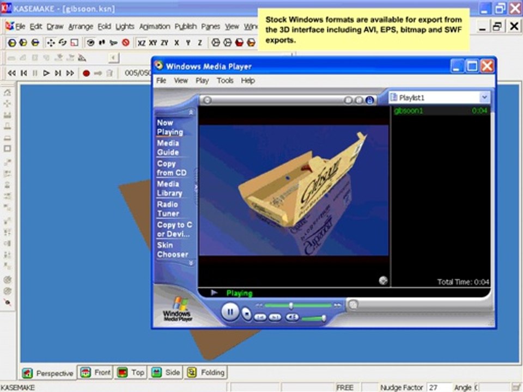The width and height of the screenshot is (523, 392).
Task: Open Media Player View menu
Action: (181, 81)
